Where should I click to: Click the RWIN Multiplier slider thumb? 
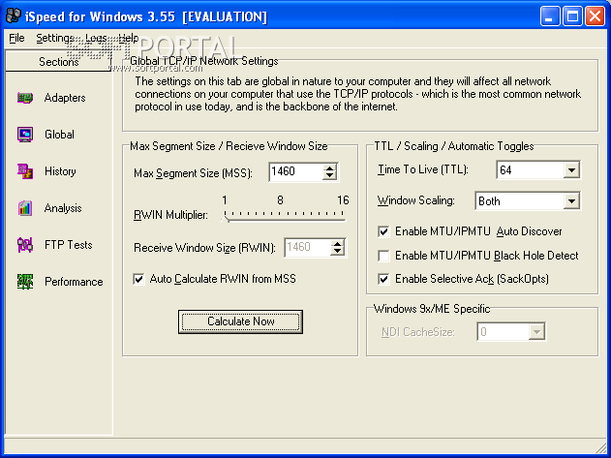click(226, 217)
